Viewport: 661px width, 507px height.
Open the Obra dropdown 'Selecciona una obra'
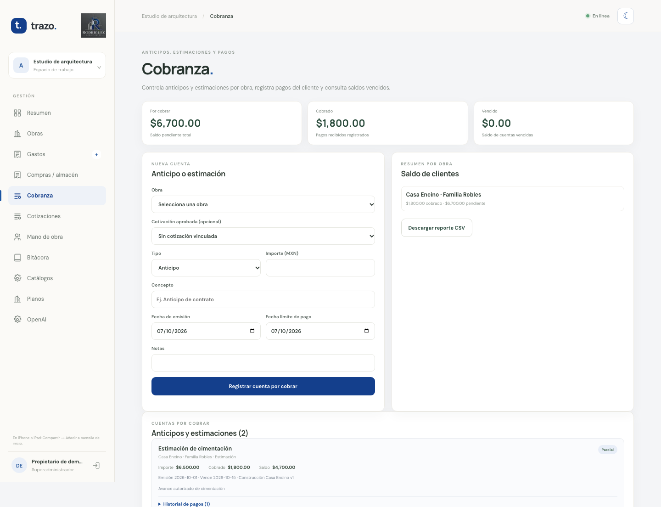point(263,204)
